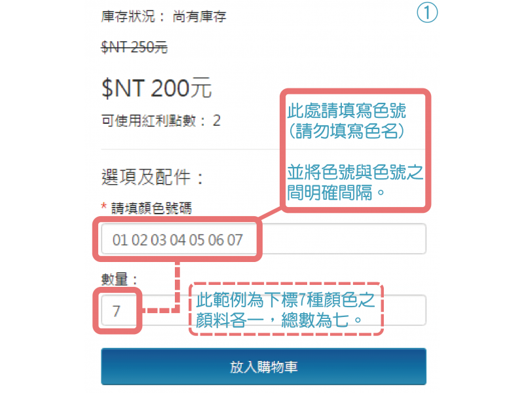Click the 放入購物車 add-to-cart button

pyautogui.click(x=263, y=367)
